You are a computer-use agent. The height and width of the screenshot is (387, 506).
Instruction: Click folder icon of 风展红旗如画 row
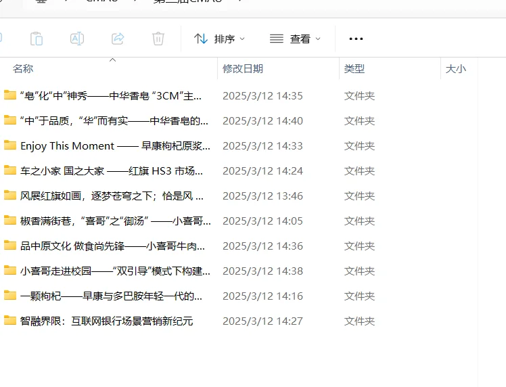[10, 196]
